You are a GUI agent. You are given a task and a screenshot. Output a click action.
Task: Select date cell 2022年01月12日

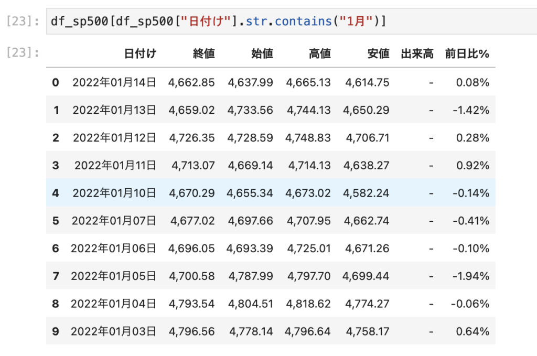115,138
